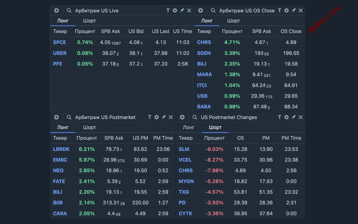Close the Арбитраж US OS Close panel
358x224 pixels.
click(x=301, y=10)
